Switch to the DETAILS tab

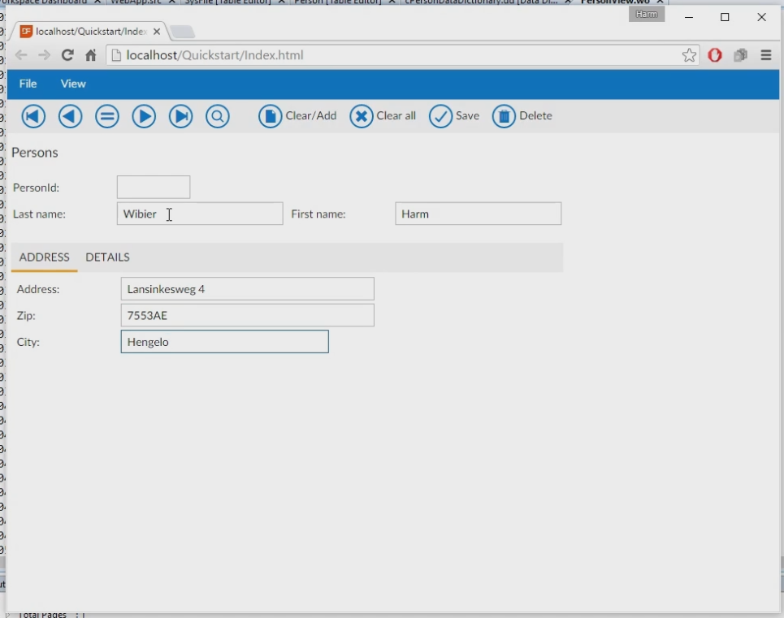tap(107, 257)
